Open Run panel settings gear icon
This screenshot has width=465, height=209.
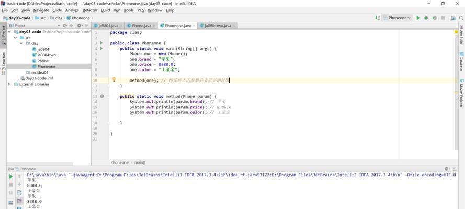(x=447, y=169)
